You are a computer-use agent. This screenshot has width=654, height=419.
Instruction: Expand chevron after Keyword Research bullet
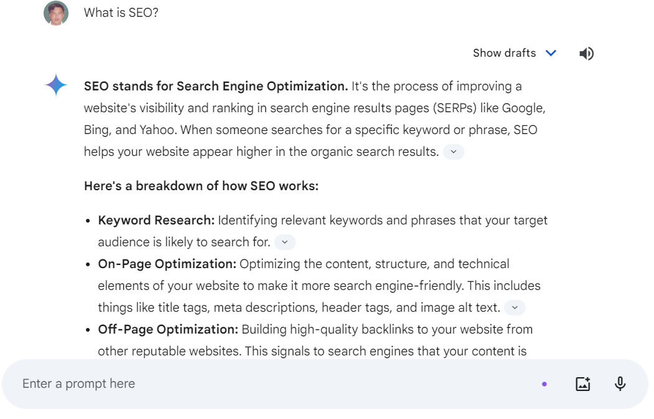coord(285,242)
